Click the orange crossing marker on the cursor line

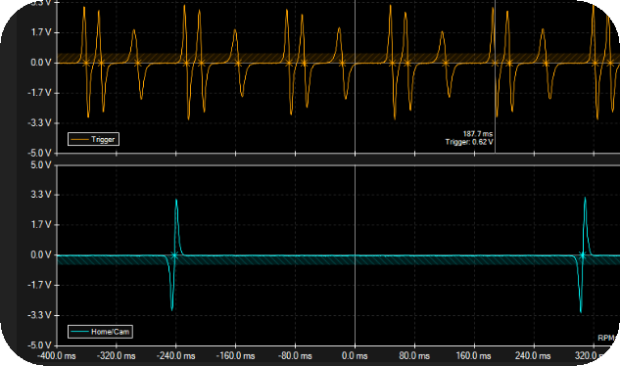point(495,63)
